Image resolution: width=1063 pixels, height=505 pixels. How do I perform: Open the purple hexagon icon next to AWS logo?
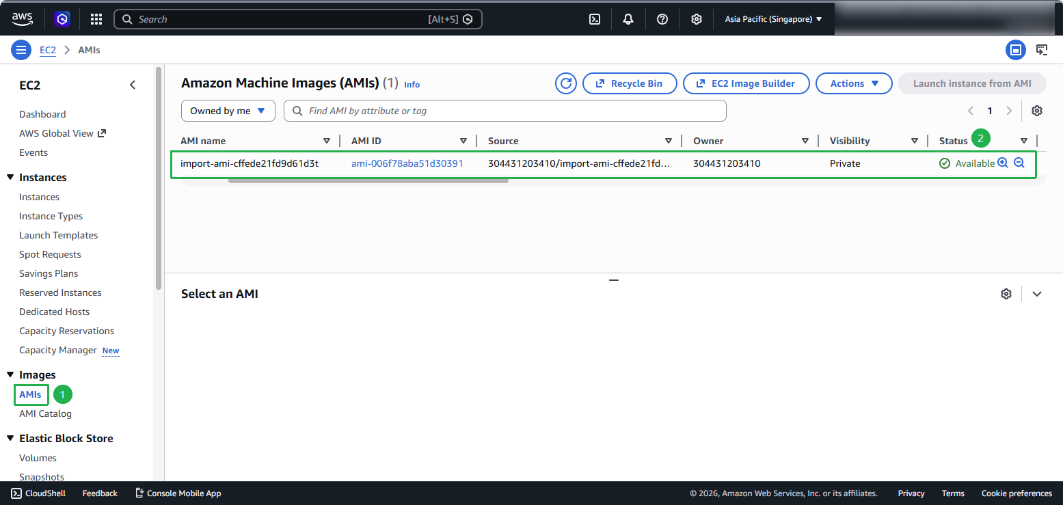click(x=62, y=19)
